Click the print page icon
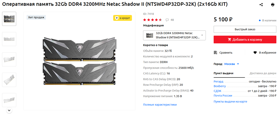This screenshot has width=280, height=116. 273,5
